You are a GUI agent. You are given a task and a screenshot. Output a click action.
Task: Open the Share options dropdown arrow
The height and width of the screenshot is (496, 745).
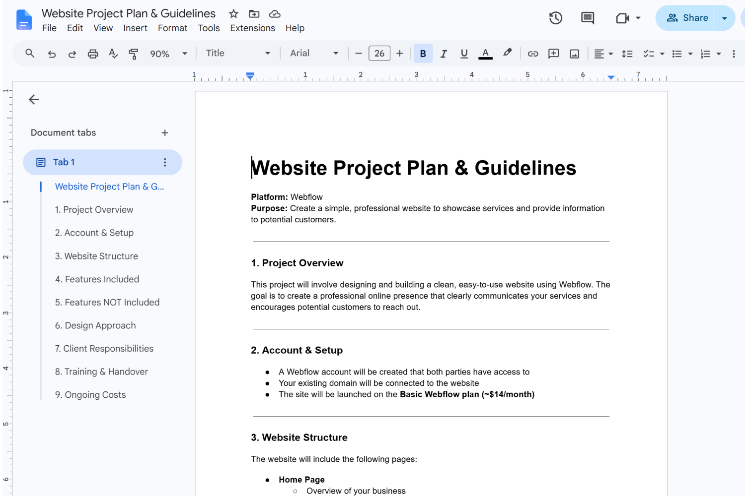[725, 18]
